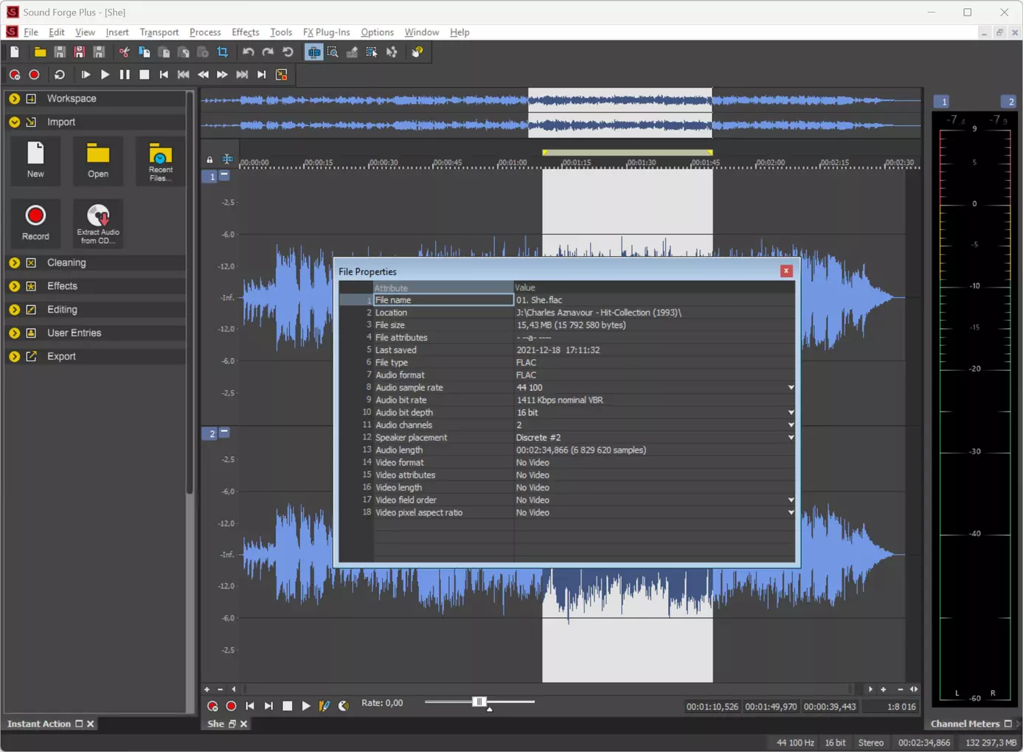The width and height of the screenshot is (1023, 752).
Task: Expand the Export section
Action: 15,357
